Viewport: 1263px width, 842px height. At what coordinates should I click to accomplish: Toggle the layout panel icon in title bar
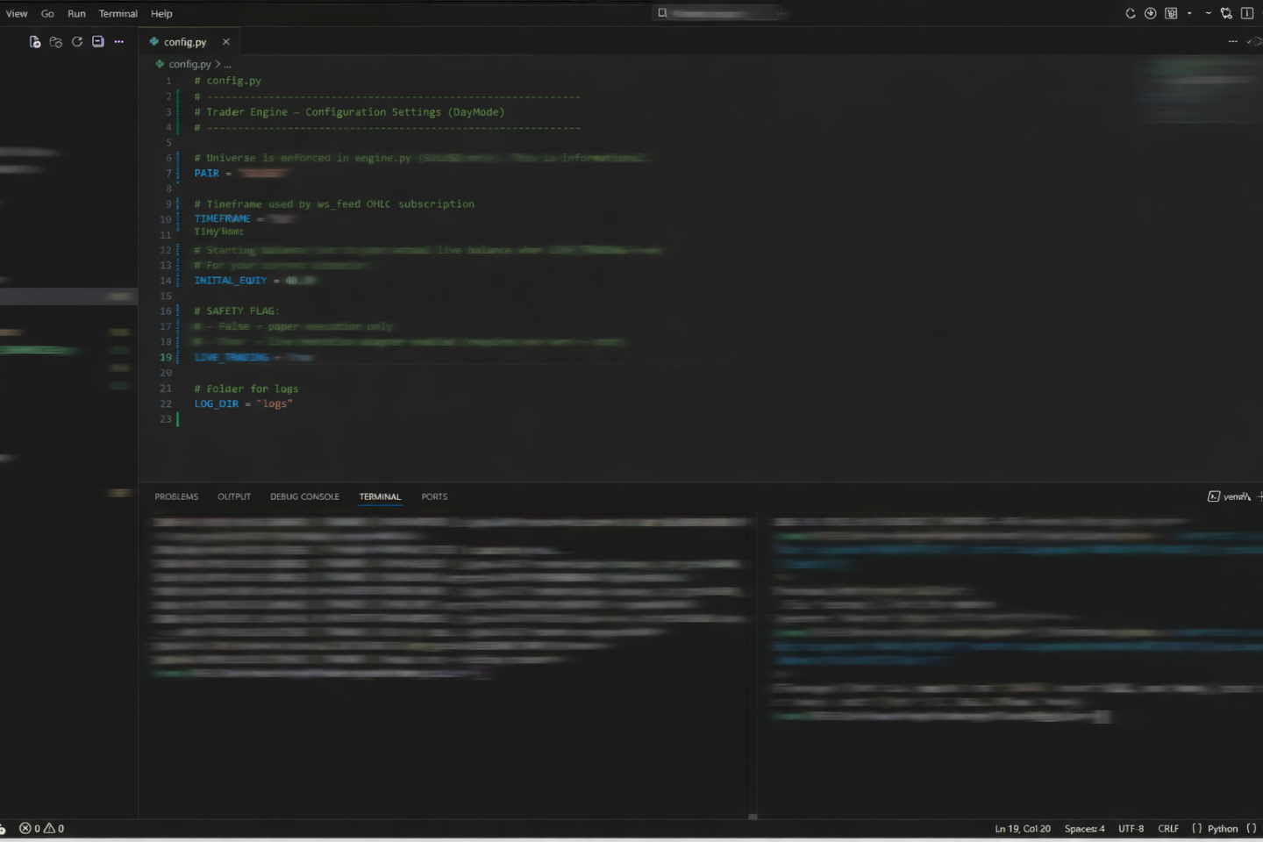1247,13
